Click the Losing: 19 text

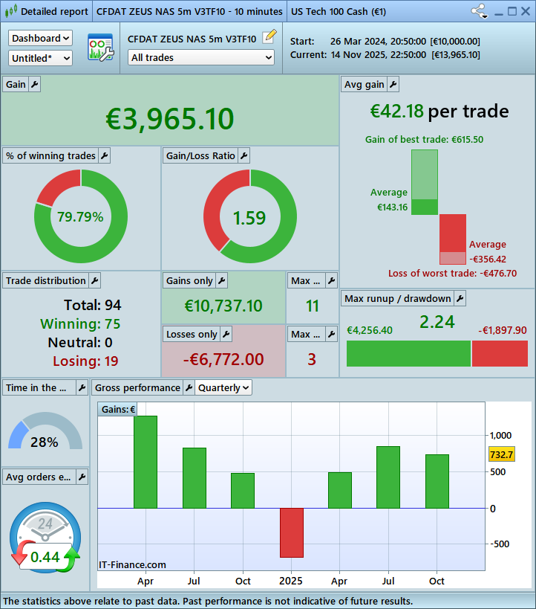tap(85, 361)
